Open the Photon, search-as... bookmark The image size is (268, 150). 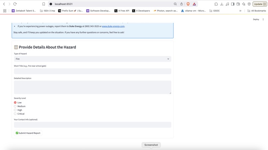(x=166, y=11)
